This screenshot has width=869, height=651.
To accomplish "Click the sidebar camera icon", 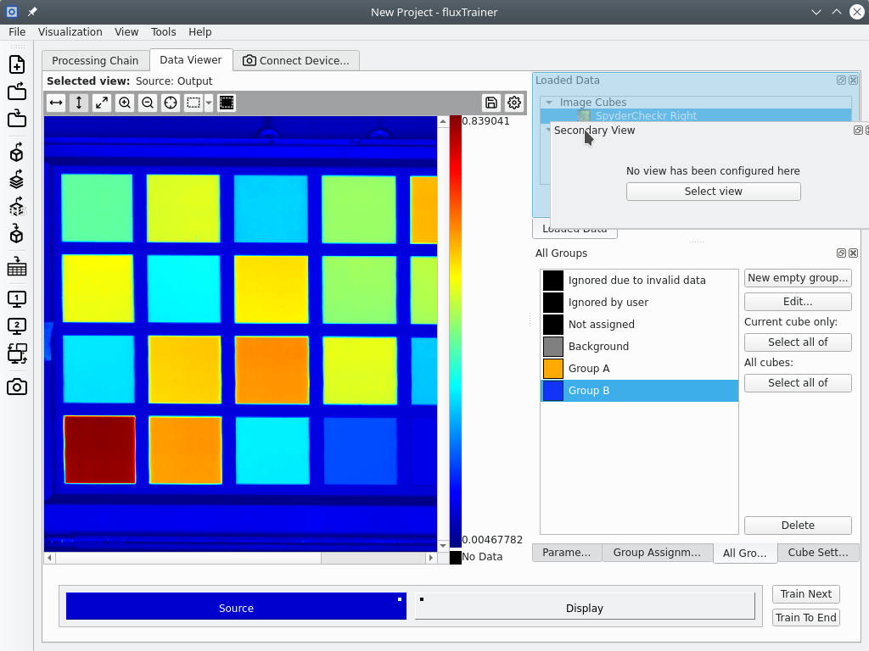I will (17, 387).
